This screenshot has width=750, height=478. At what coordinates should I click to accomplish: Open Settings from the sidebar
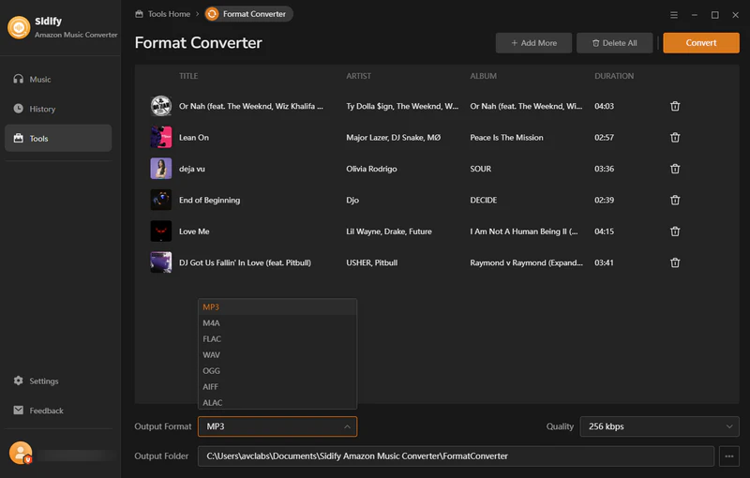coord(58,381)
